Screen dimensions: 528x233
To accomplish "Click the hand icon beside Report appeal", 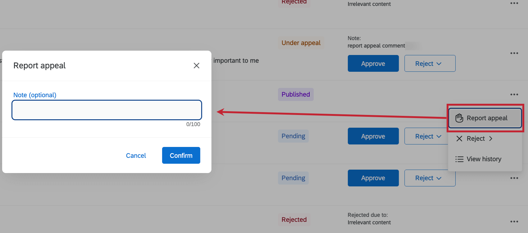I will point(459,118).
